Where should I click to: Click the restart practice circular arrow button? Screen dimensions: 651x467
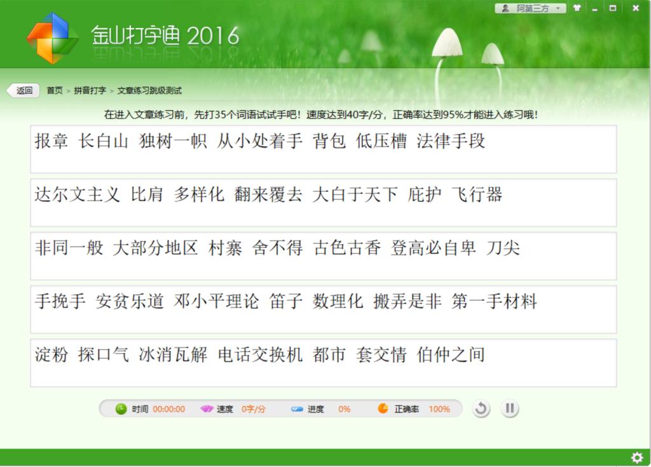pyautogui.click(x=481, y=409)
